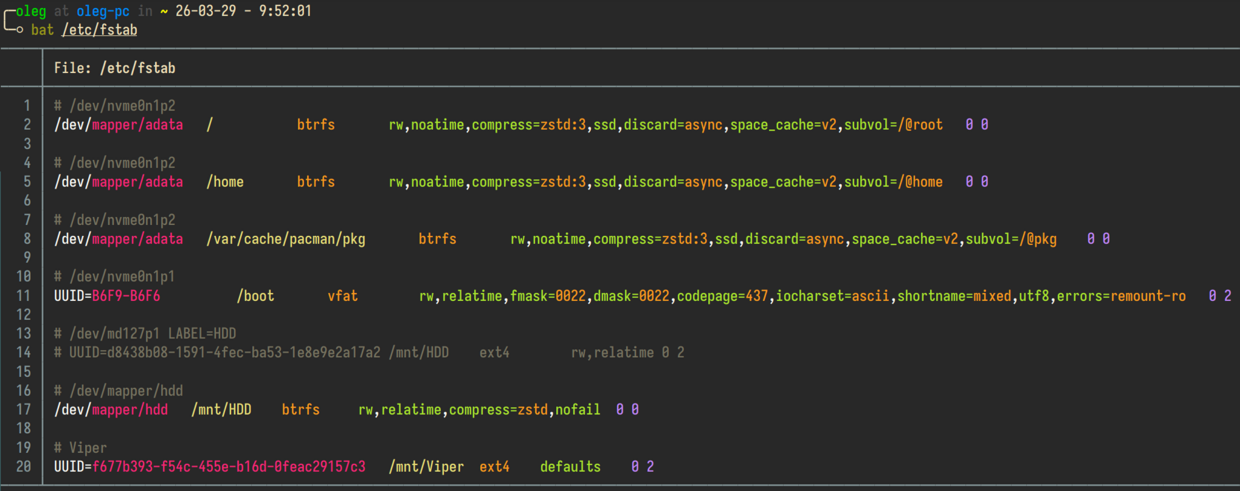1240x491 pixels.
Task: Click the "# /dev/mapper/hdd" comment
Action: pos(119,391)
